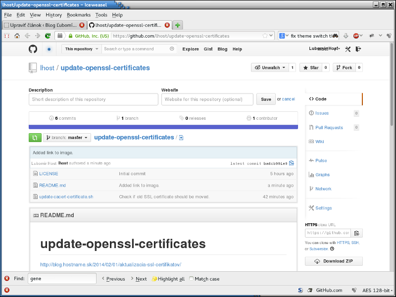Click the clone URL help question icon

(x=332, y=249)
